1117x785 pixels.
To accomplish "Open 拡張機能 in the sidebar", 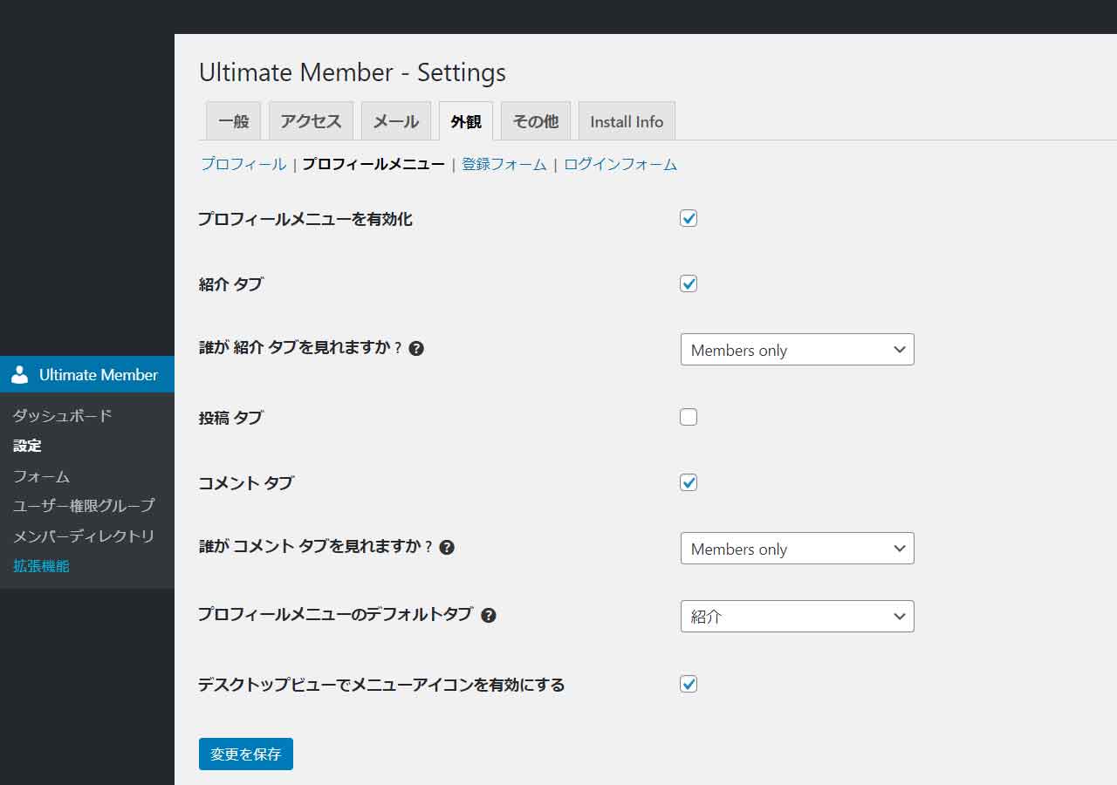I will click(41, 566).
